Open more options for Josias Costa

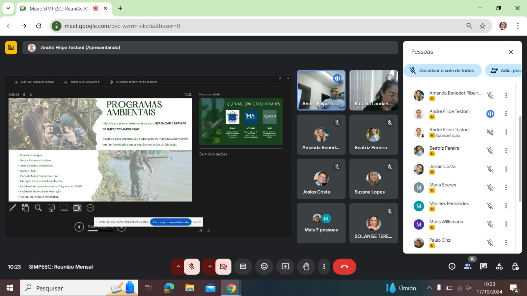(x=506, y=169)
